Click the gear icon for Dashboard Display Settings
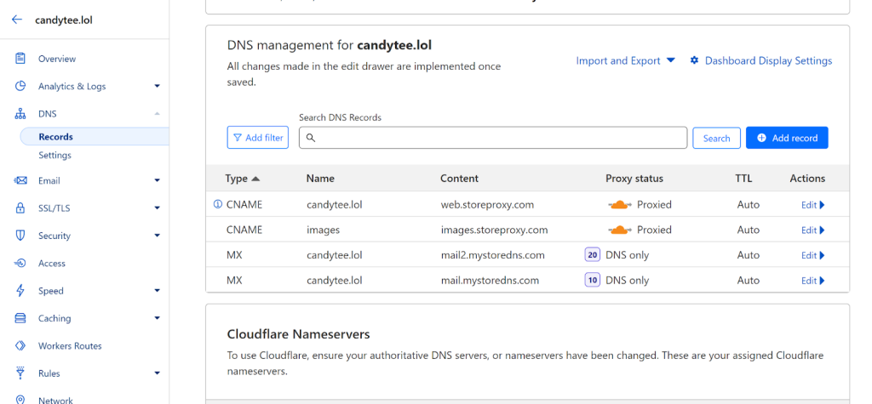The width and height of the screenshot is (872, 404). click(694, 60)
